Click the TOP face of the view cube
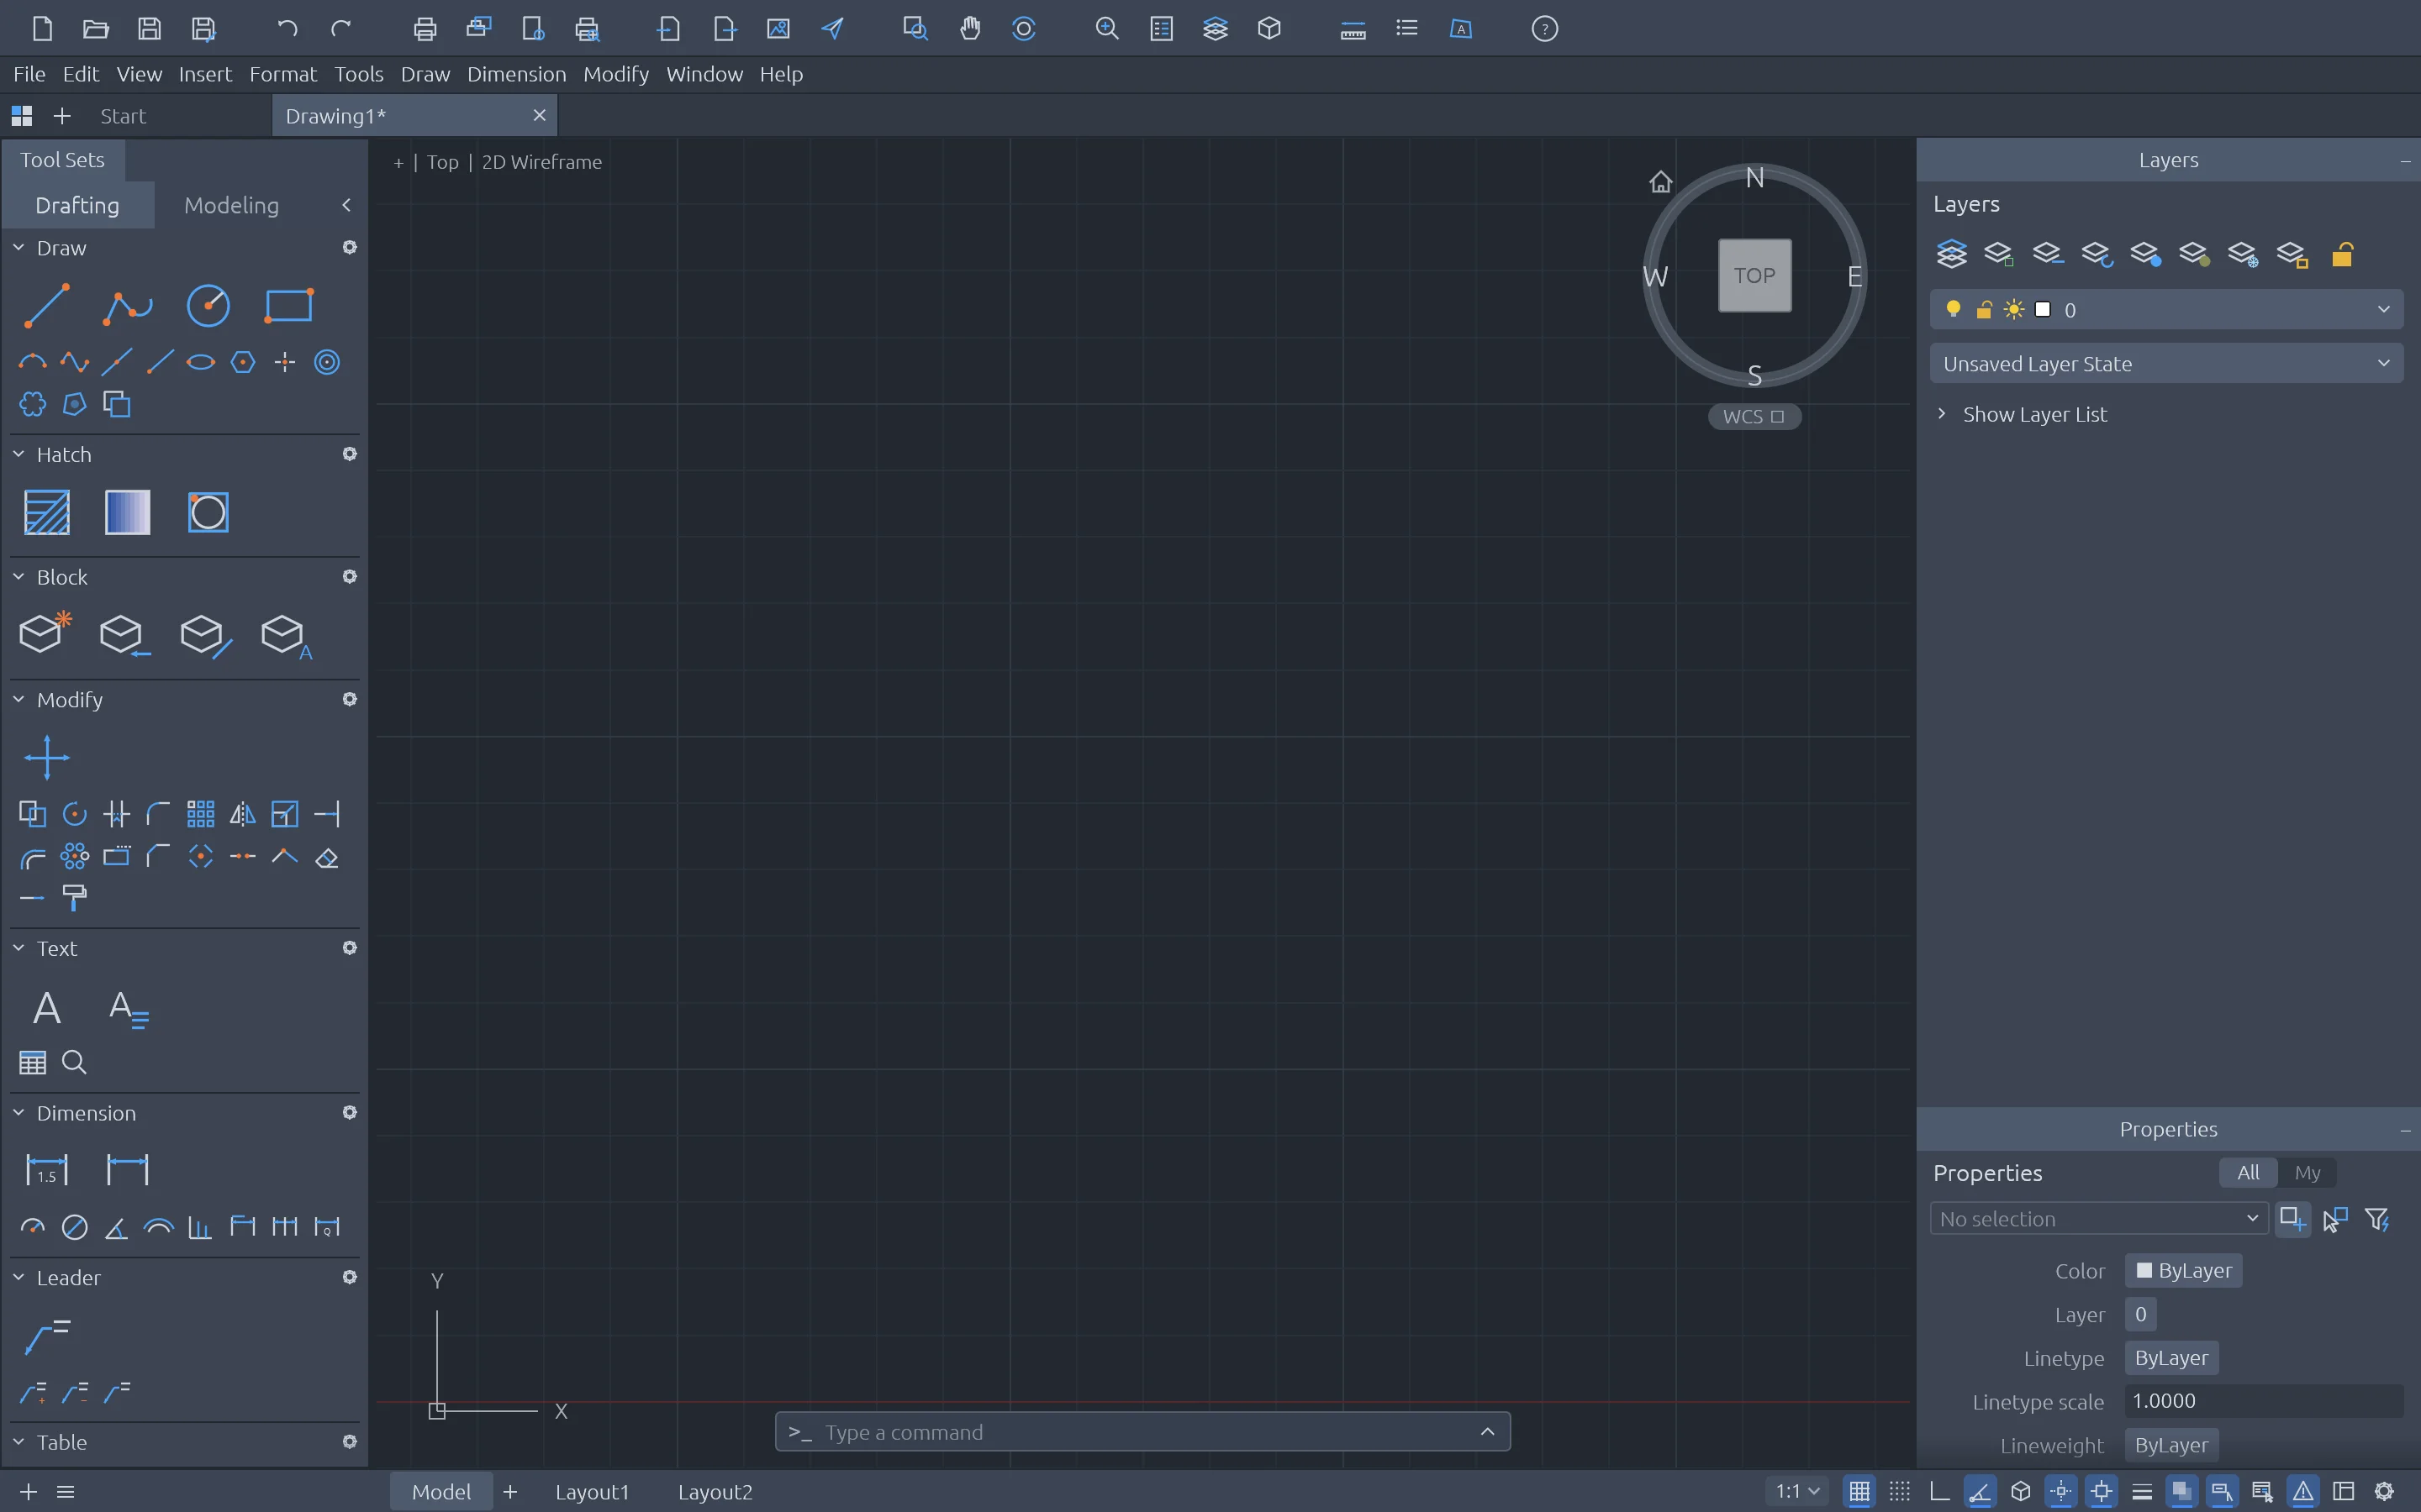Screen dimensions: 2421x1512 tap(1754, 275)
